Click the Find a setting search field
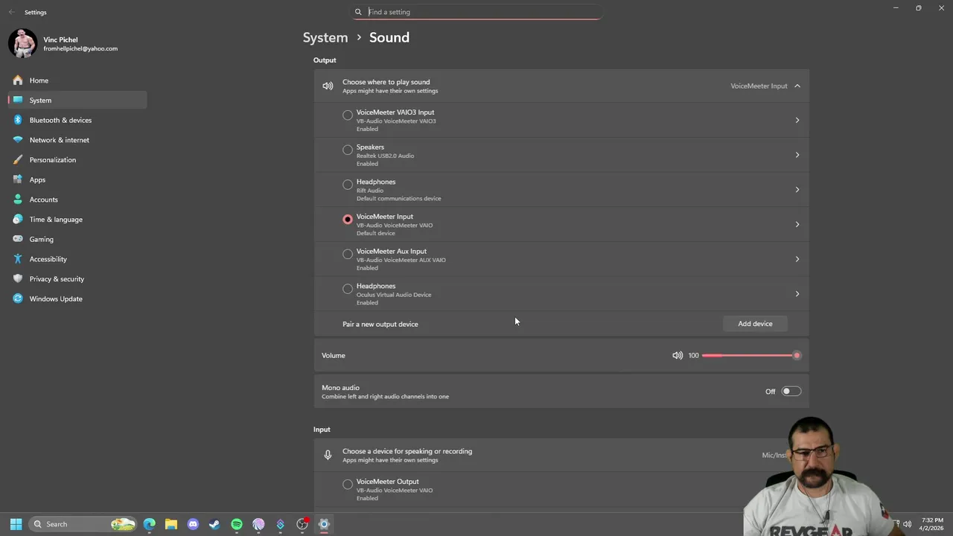Viewport: 953px width, 536px height. [x=477, y=12]
